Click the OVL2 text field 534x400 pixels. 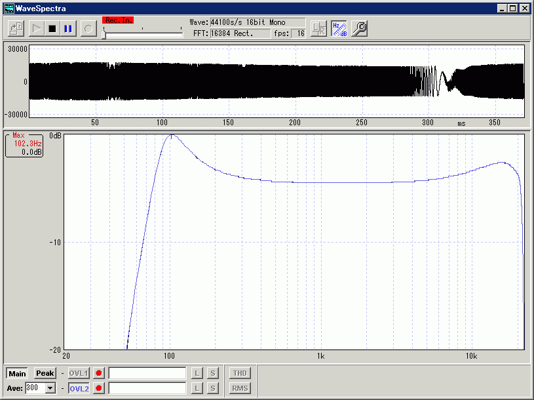click(x=147, y=388)
